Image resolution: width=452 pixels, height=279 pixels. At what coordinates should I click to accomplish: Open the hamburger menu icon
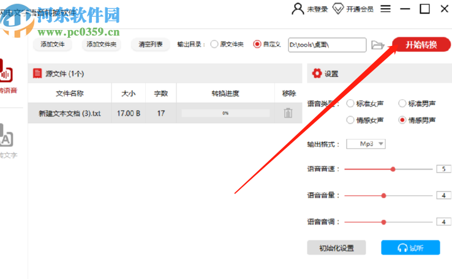[385, 9]
